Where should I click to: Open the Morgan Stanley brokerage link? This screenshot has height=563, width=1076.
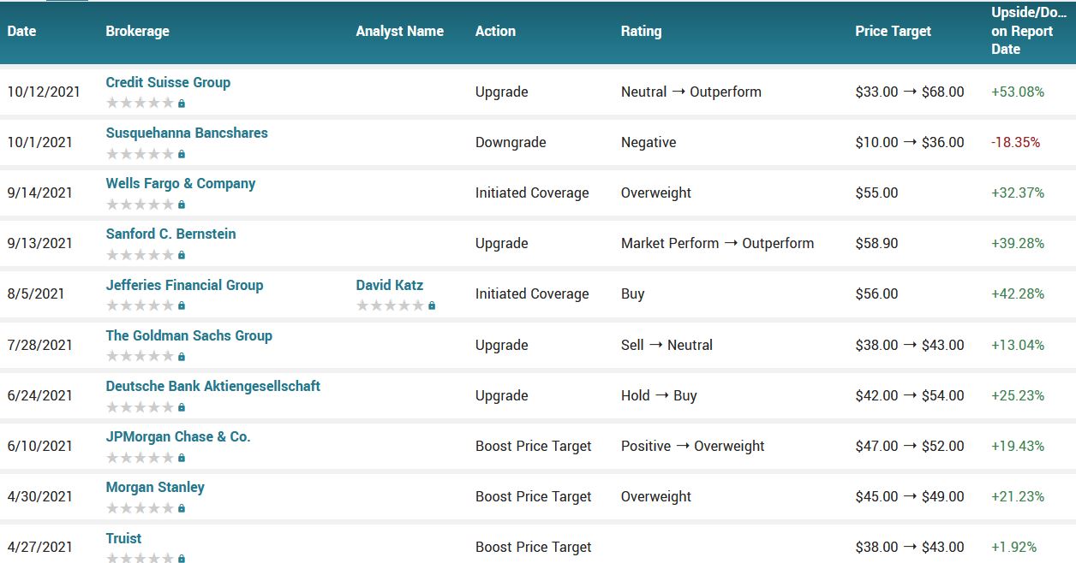[x=155, y=487]
